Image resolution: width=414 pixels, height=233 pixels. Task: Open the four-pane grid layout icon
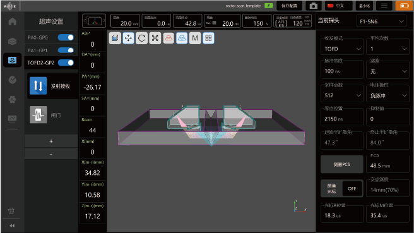coord(209,39)
